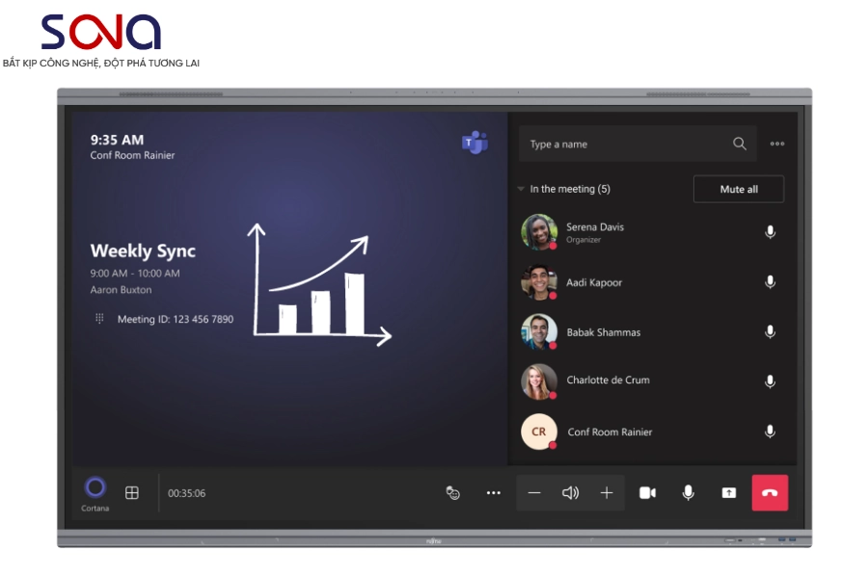Collapse the In the meeting list
This screenshot has width=868, height=578.
coord(522,190)
